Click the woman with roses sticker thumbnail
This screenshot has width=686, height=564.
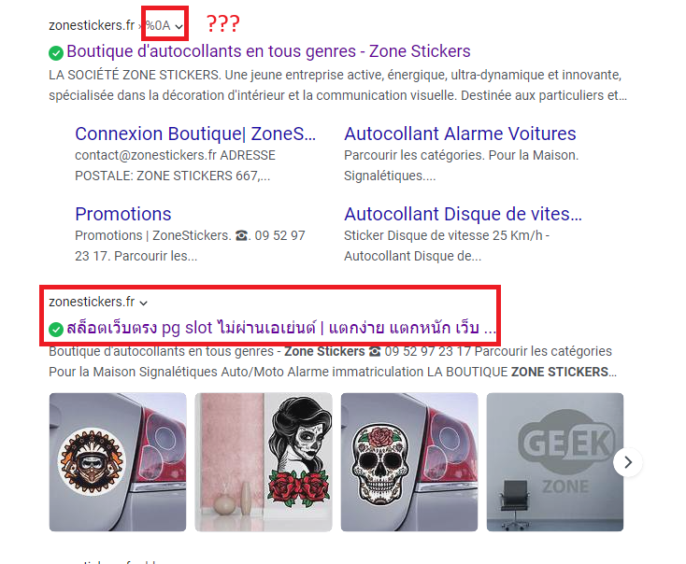264,462
